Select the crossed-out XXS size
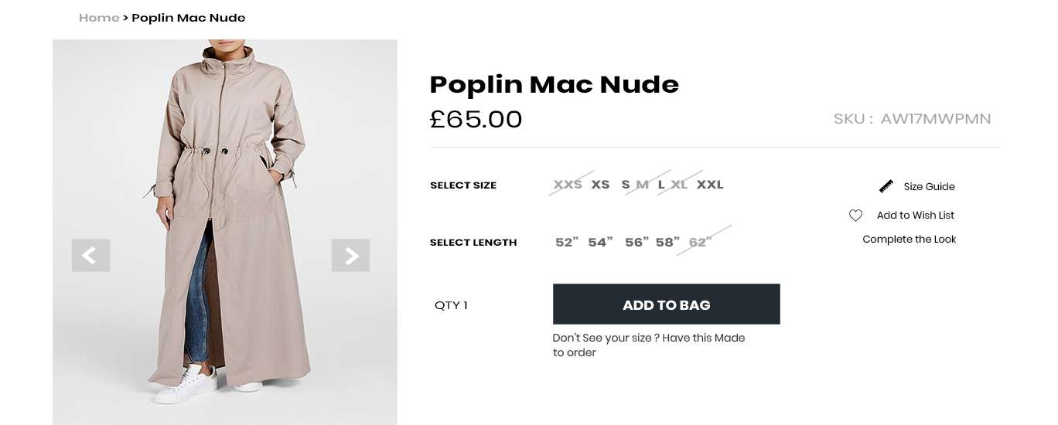1058x425 pixels. (x=568, y=185)
